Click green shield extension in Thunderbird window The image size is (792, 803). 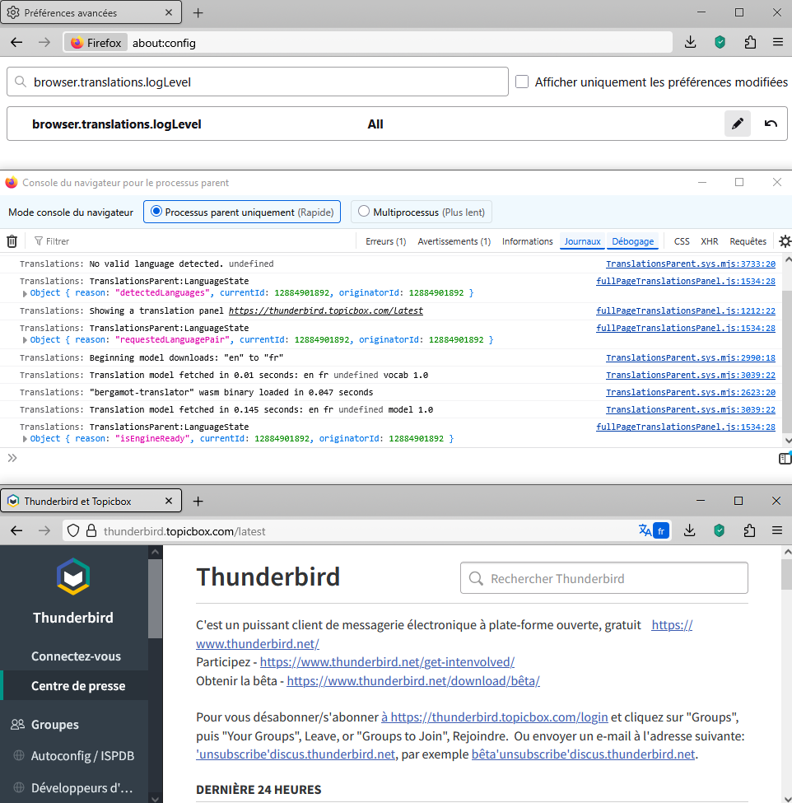pos(720,531)
